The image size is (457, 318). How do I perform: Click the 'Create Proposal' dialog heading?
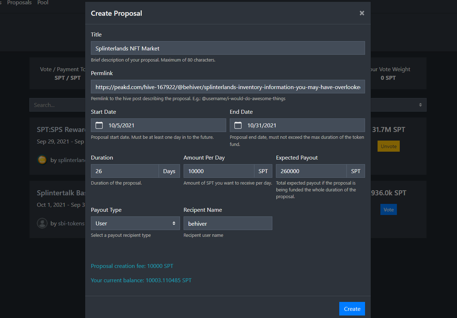coord(116,13)
